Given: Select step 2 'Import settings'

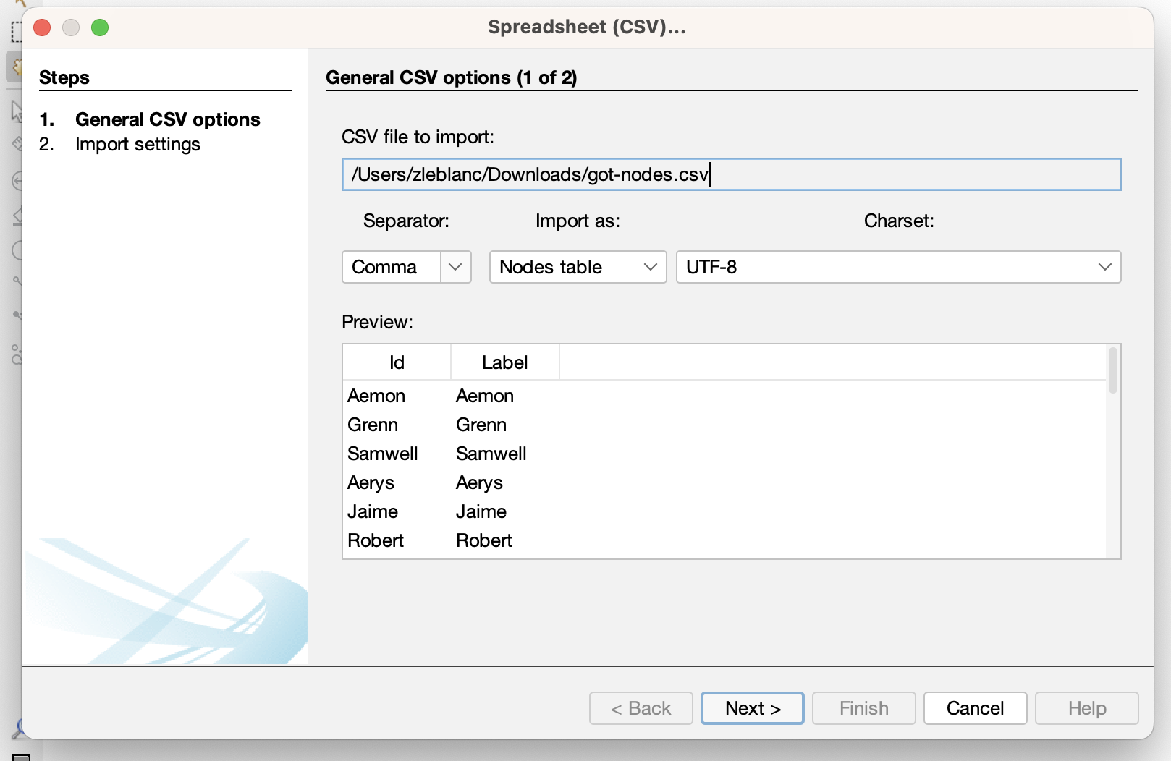Looking at the screenshot, I should [138, 145].
